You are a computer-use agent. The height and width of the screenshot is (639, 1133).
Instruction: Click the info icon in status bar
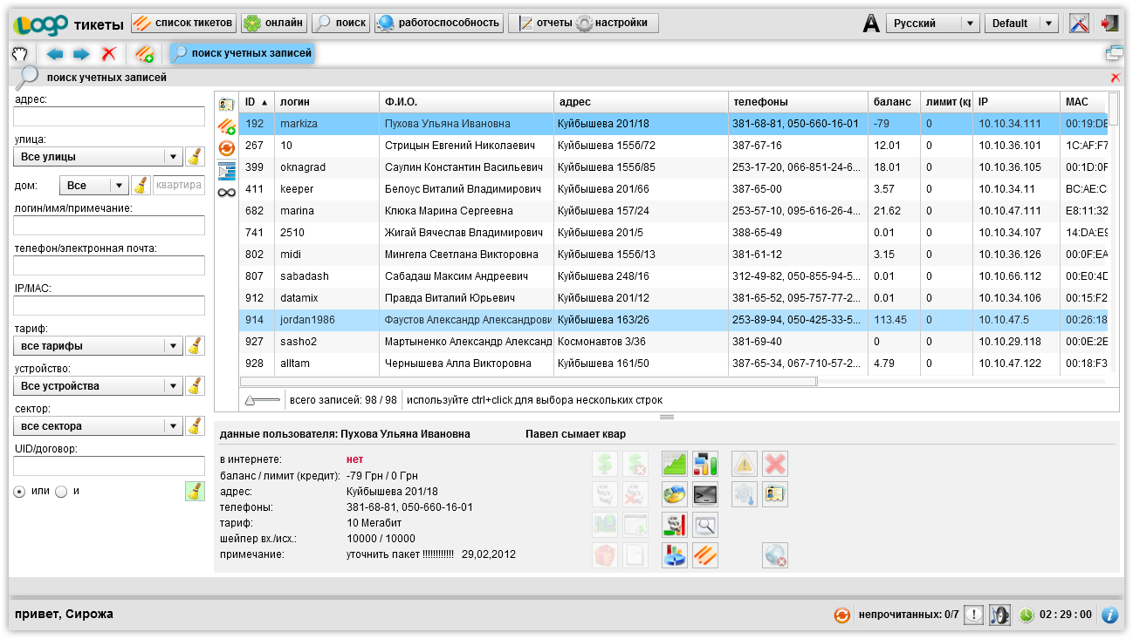pyautogui.click(x=1109, y=615)
